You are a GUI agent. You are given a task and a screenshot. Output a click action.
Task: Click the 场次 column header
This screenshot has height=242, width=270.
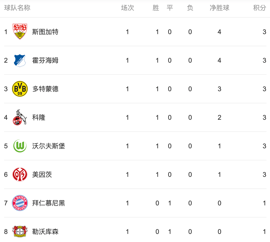tap(127, 8)
